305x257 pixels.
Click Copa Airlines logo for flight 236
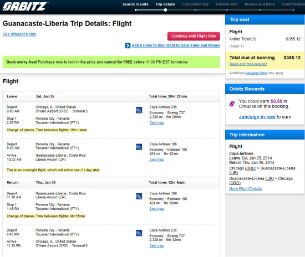pyautogui.click(x=139, y=110)
